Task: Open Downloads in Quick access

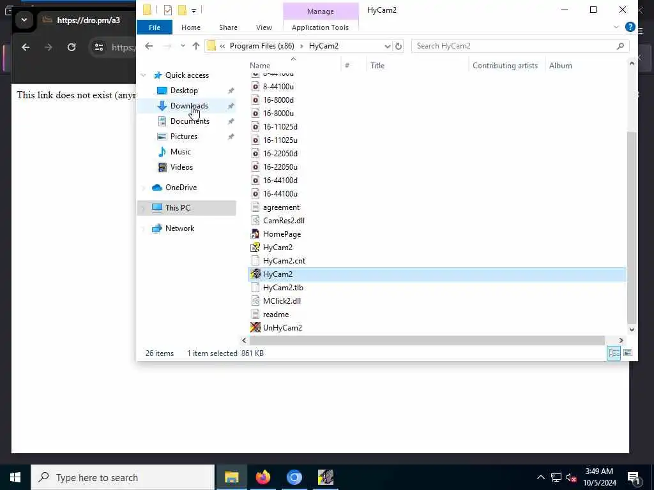Action: coord(189,106)
